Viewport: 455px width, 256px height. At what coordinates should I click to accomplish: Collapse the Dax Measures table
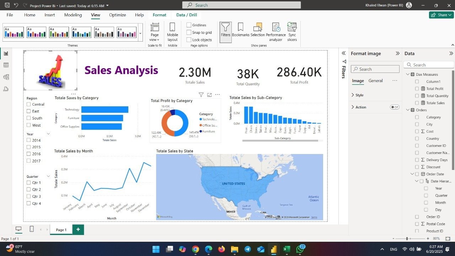pos(408,75)
